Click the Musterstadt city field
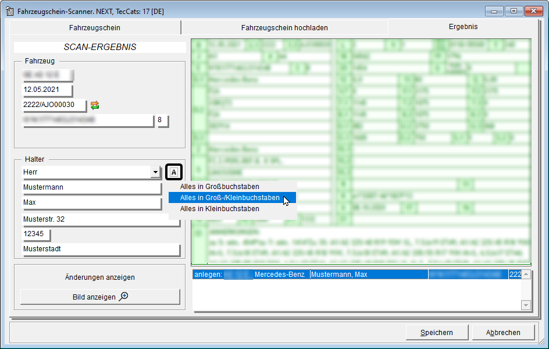 (101, 249)
